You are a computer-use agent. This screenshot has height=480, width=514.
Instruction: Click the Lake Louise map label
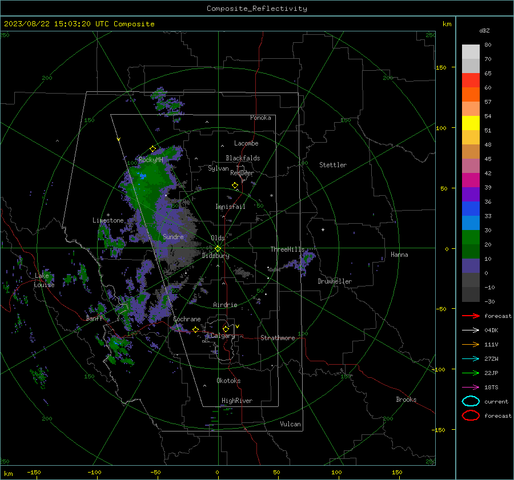[44, 280]
